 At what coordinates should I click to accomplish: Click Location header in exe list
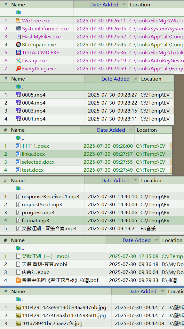(140, 4)
